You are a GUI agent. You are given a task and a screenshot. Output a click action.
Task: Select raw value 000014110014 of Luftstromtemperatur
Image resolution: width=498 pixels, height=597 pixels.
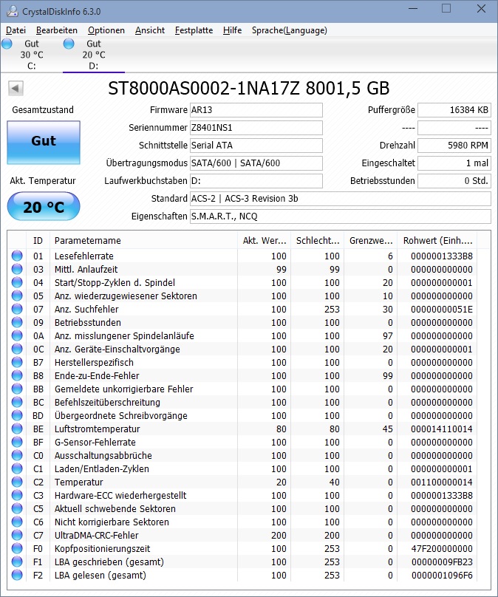click(x=442, y=429)
